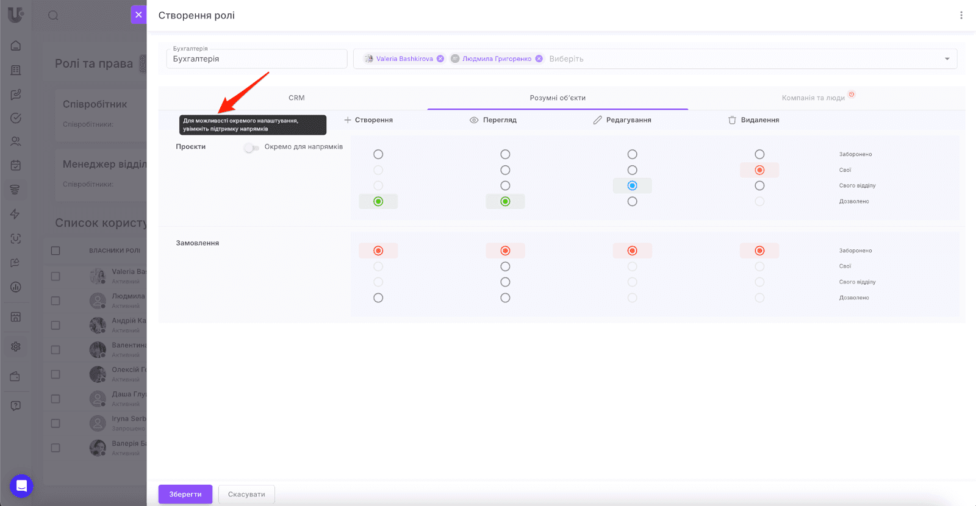976x506 pixels.
Task: Click the avatar in the Андрій row
Action: pyautogui.click(x=98, y=325)
